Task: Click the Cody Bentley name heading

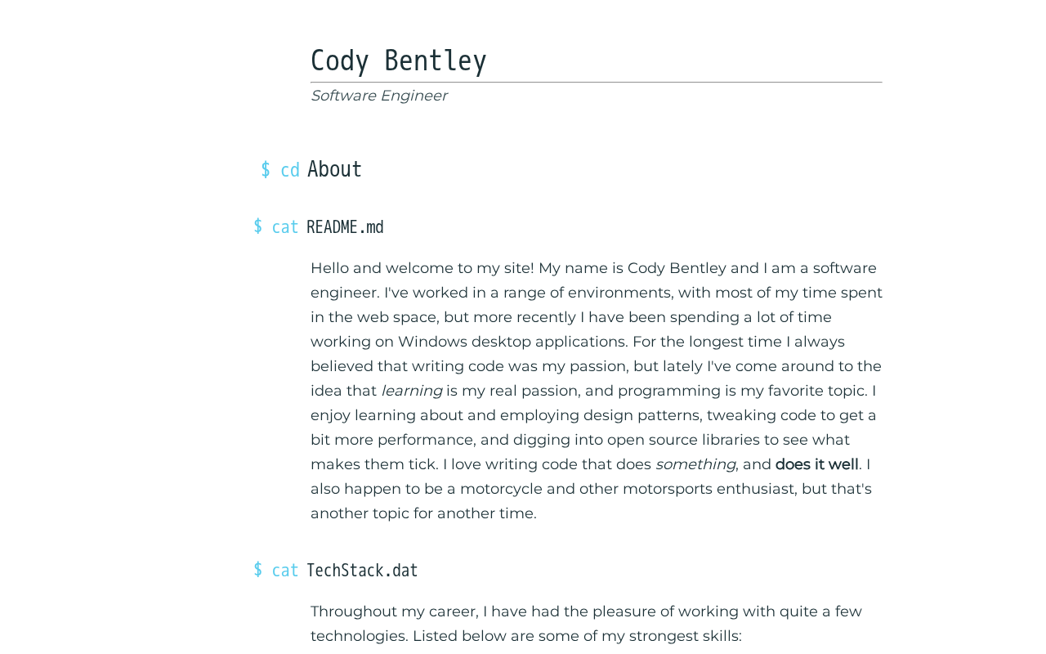Action: coord(398,61)
